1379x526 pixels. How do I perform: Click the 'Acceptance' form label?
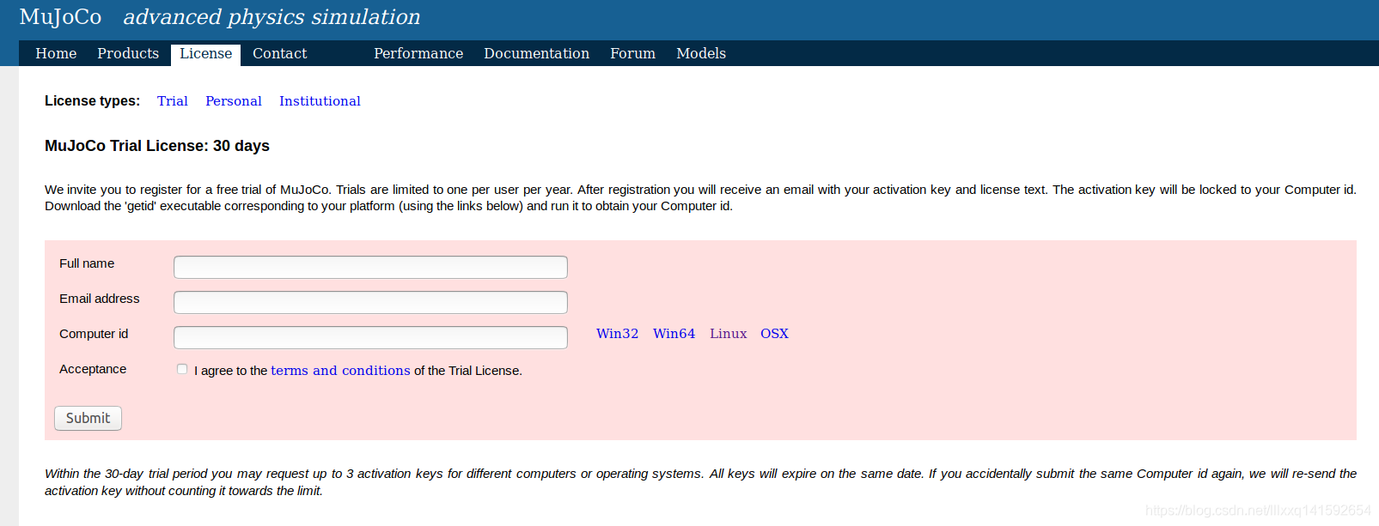[x=93, y=369]
